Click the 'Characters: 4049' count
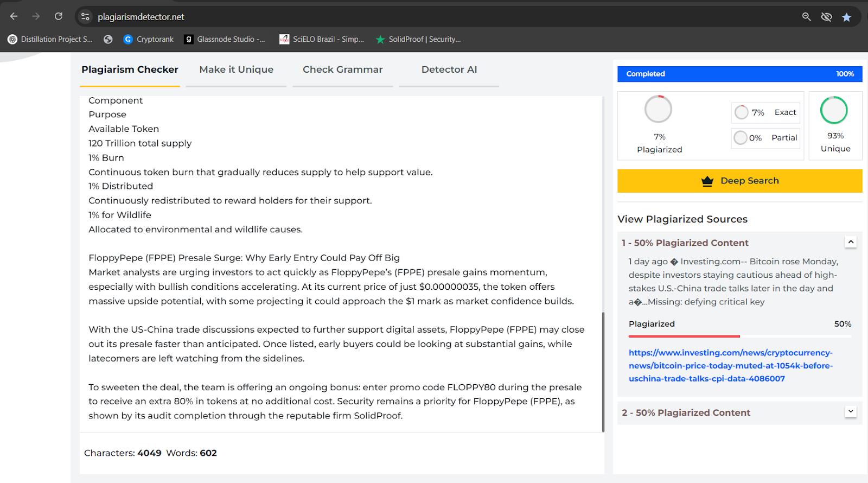The image size is (868, 483). (x=123, y=453)
